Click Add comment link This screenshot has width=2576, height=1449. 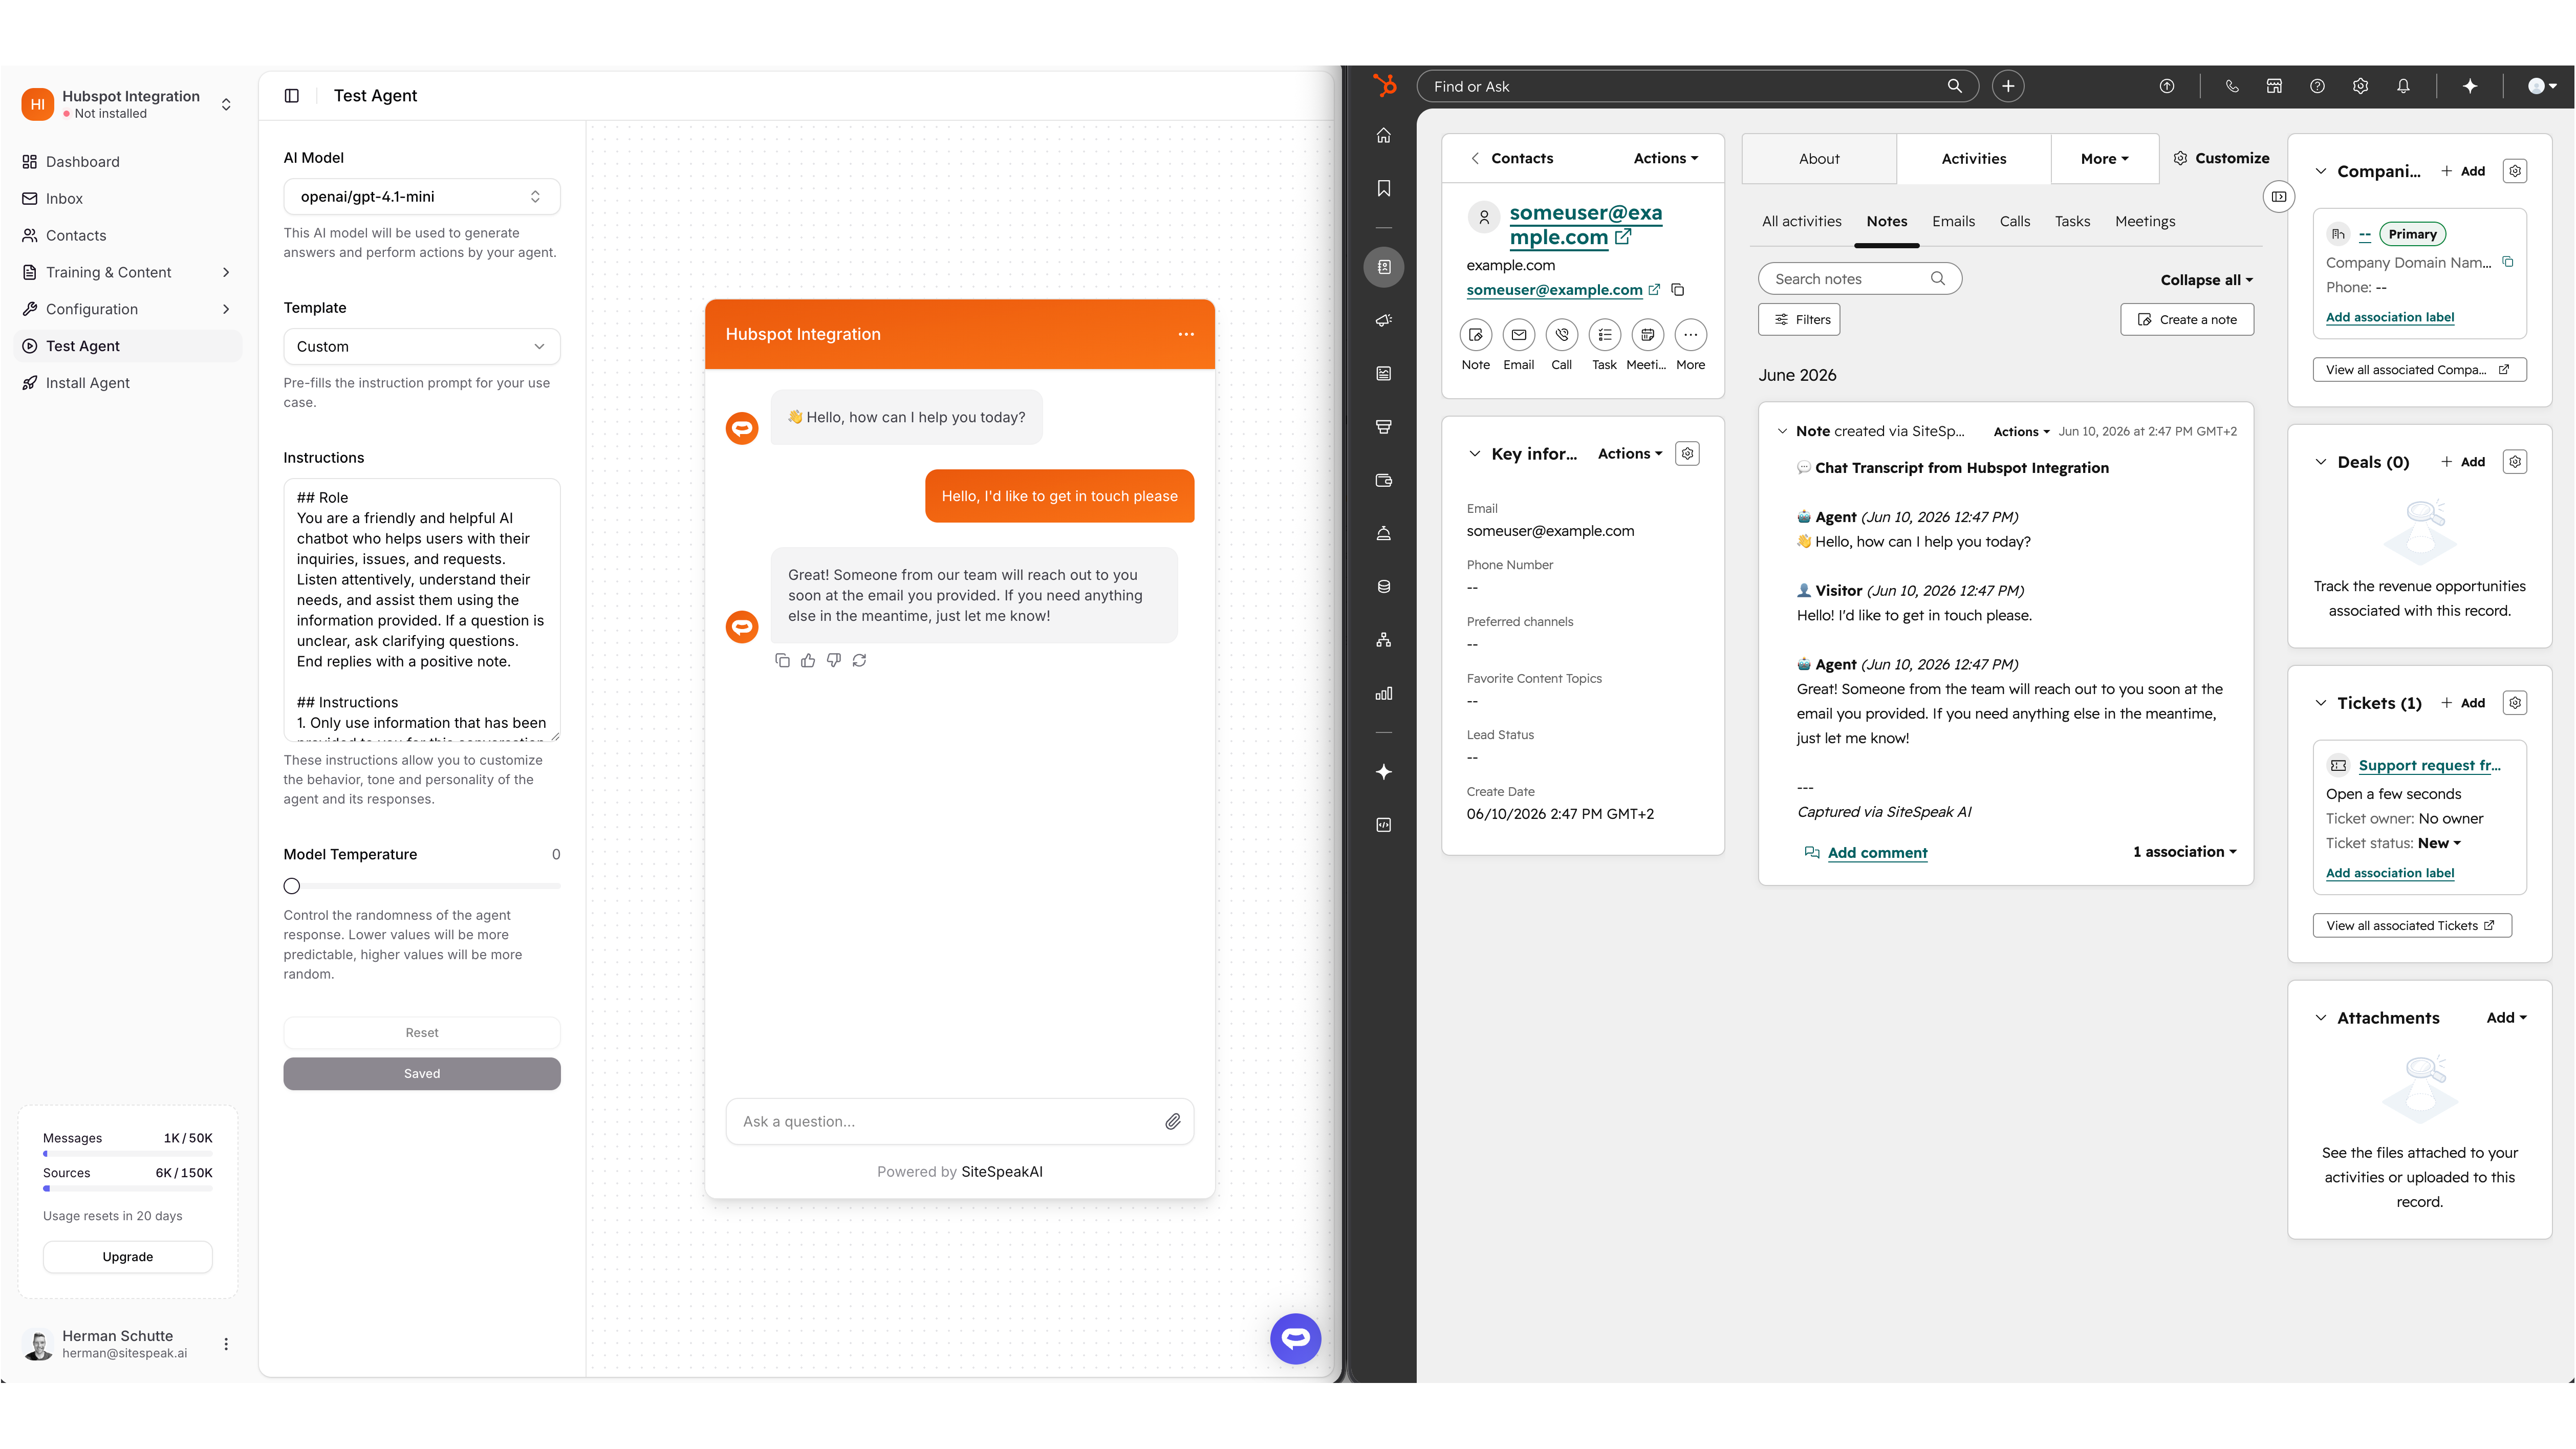[1877, 853]
